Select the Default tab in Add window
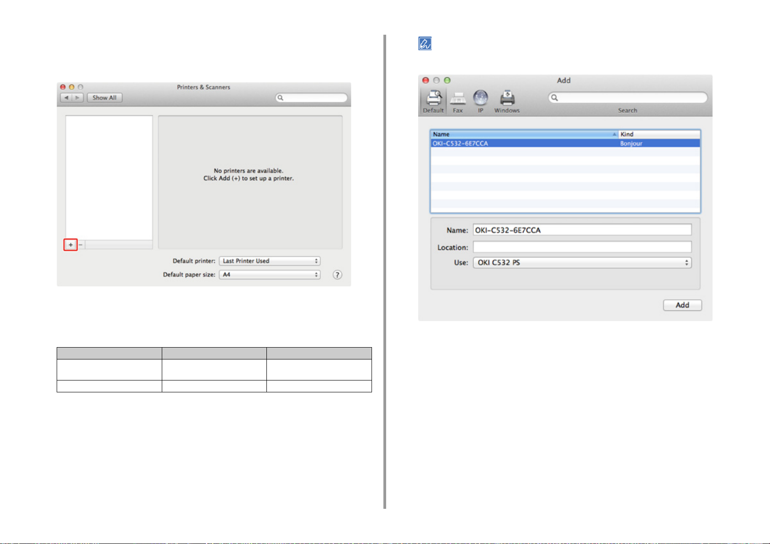The image size is (770, 544). [x=433, y=101]
